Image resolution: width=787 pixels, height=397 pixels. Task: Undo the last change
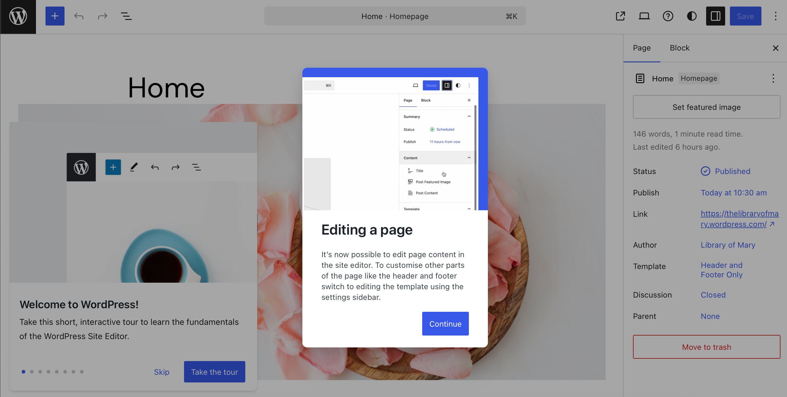[x=79, y=16]
